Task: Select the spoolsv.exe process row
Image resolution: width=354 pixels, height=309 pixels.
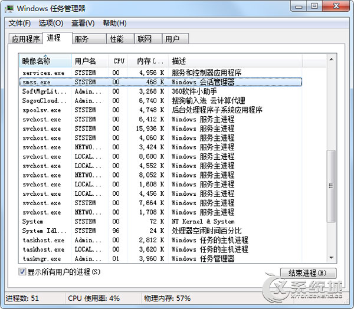Action: (x=160, y=110)
